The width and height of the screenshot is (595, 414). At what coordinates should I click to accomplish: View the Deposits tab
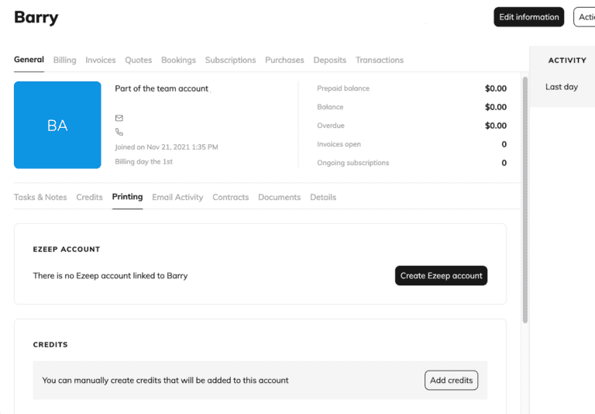click(x=329, y=60)
